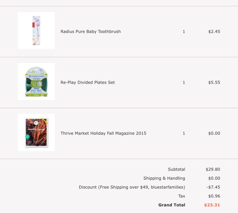Select the $29.80 subtotal amount

[213, 170]
